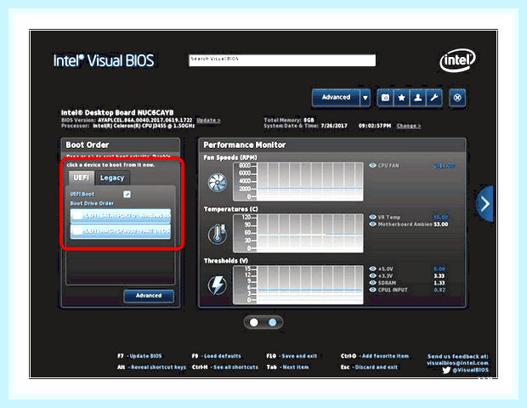527x408 pixels.
Task: Click the CPU FAN speed value
Action: click(x=445, y=166)
